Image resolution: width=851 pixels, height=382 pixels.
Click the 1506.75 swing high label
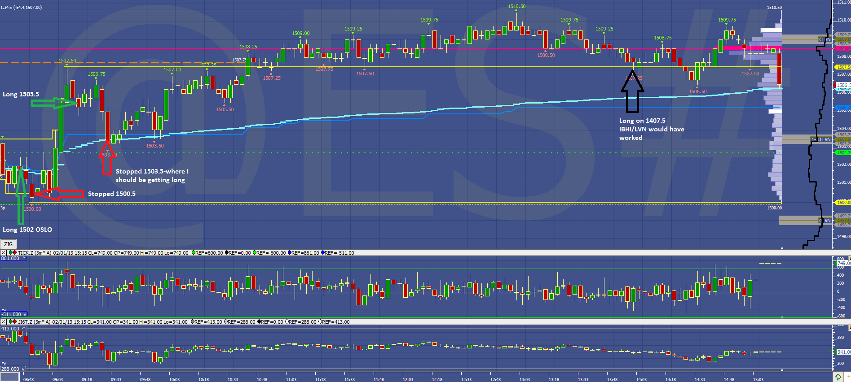tap(97, 74)
